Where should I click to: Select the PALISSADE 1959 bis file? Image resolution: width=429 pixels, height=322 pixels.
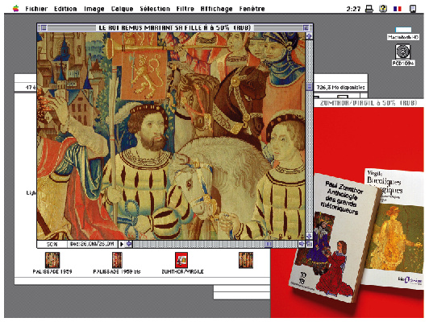(117, 260)
